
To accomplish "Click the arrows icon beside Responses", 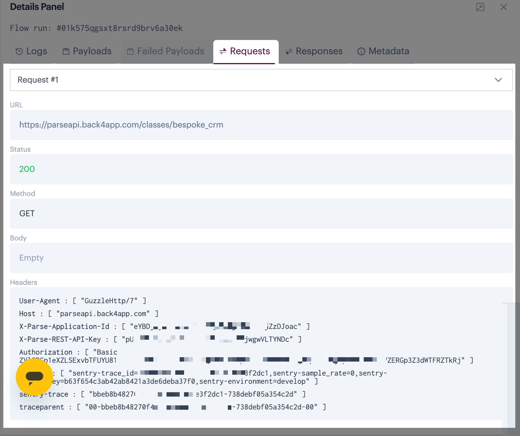I will (289, 51).
